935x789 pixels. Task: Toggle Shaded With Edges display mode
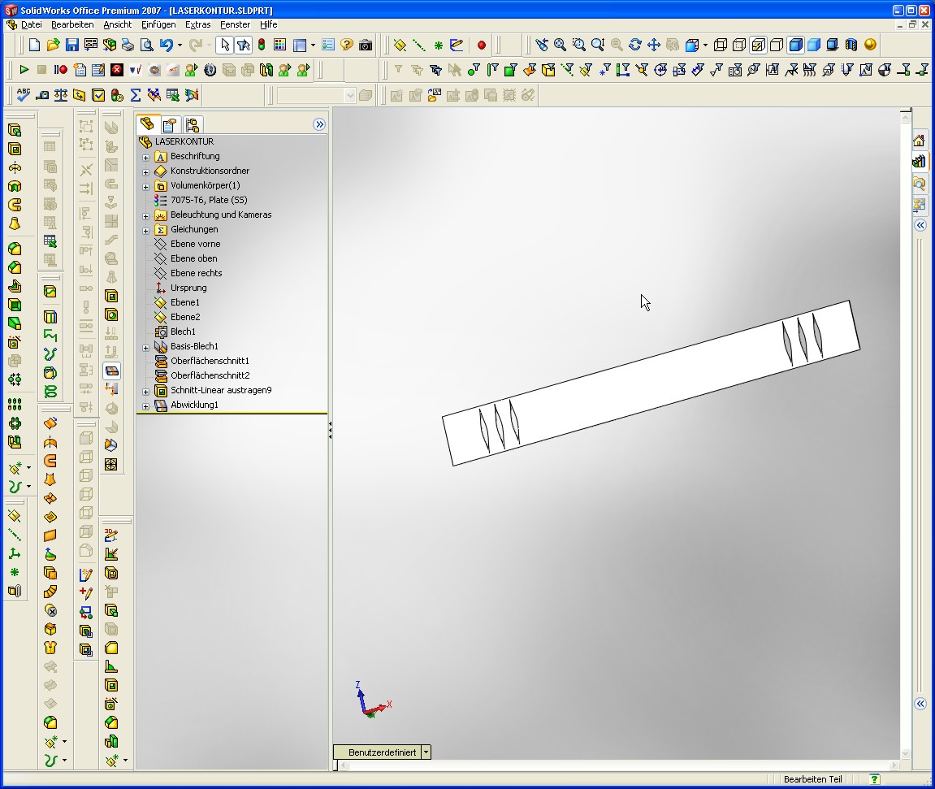(795, 45)
